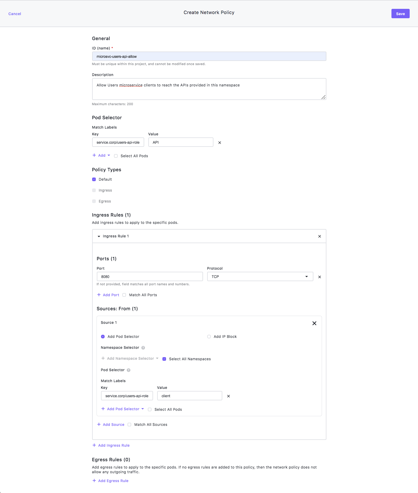This screenshot has width=418, height=493.
Task: Toggle Select All Pods under Pod Selector Add
Action: (116, 156)
